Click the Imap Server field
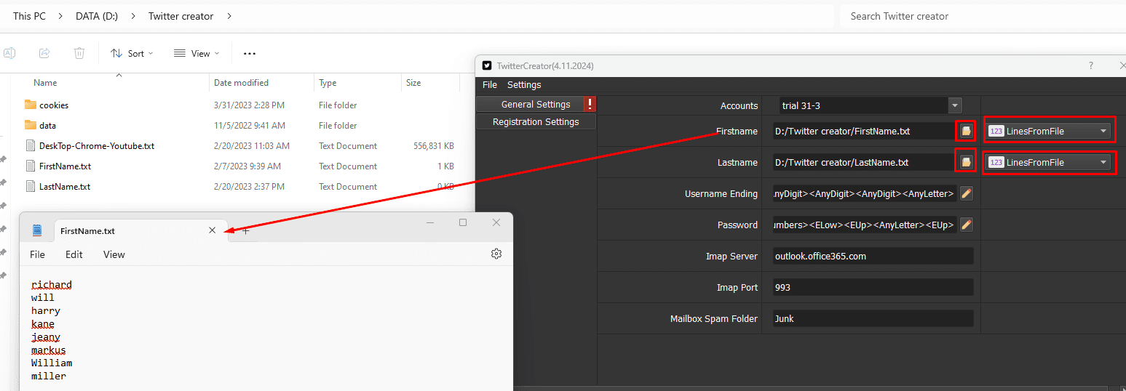This screenshot has width=1126, height=391. 873,256
